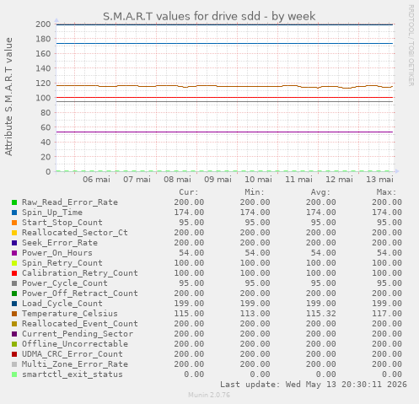This screenshot has width=419, height=404.
Task: Click the Spin_Up_Time blue legend swatch
Action: 14,213
